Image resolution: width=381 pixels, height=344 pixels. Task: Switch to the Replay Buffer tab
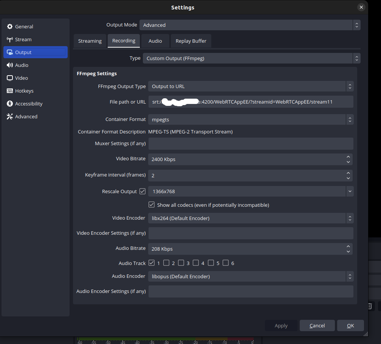coord(191,41)
